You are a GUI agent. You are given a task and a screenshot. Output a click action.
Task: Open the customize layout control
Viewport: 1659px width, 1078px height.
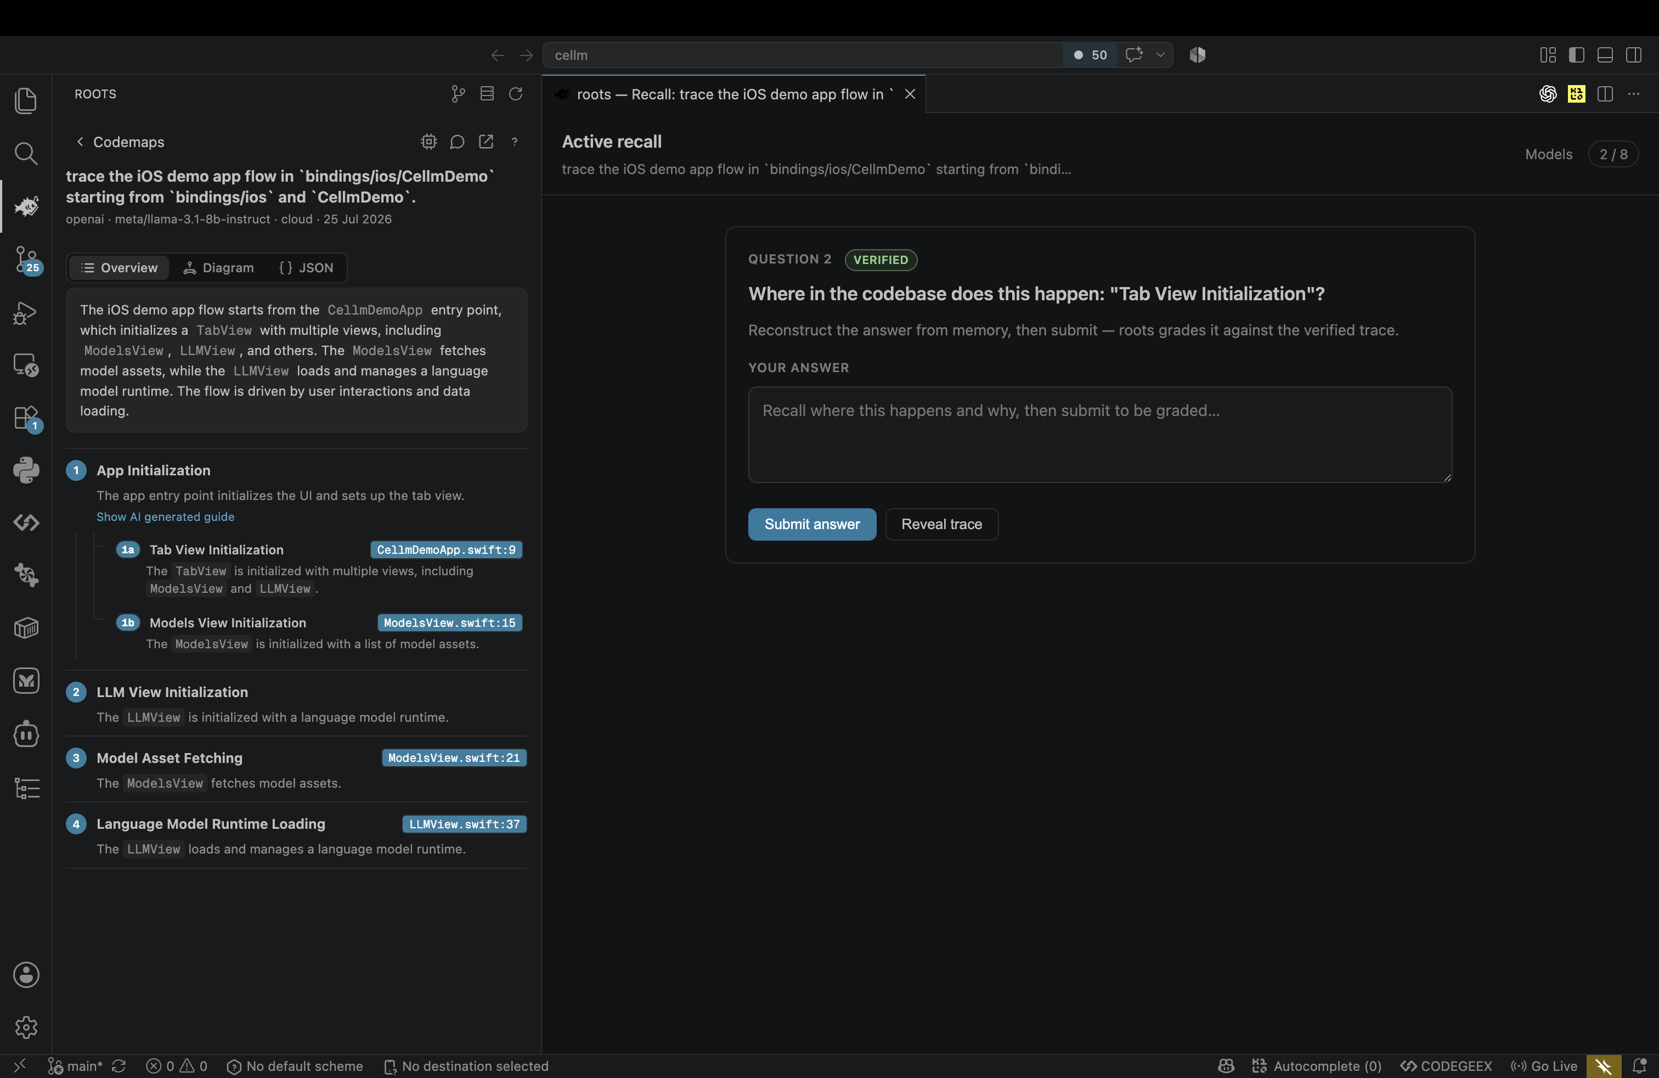1548,54
